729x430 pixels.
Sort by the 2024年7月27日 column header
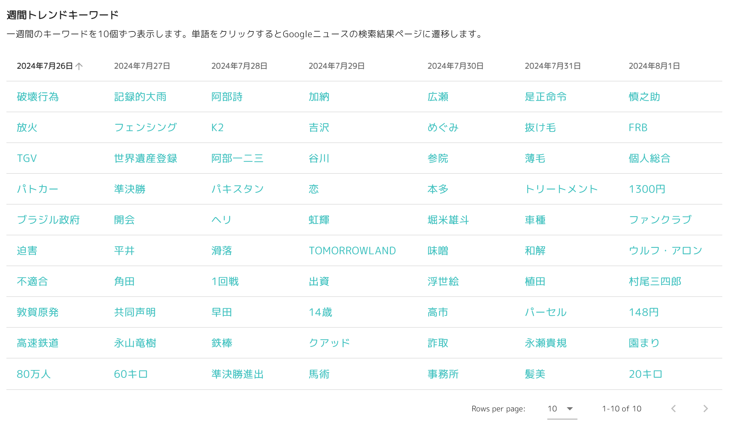142,66
